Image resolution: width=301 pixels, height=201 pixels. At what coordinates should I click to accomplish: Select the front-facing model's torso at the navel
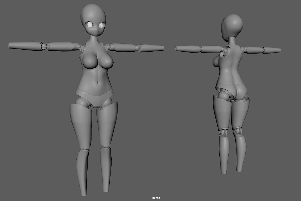97,81
